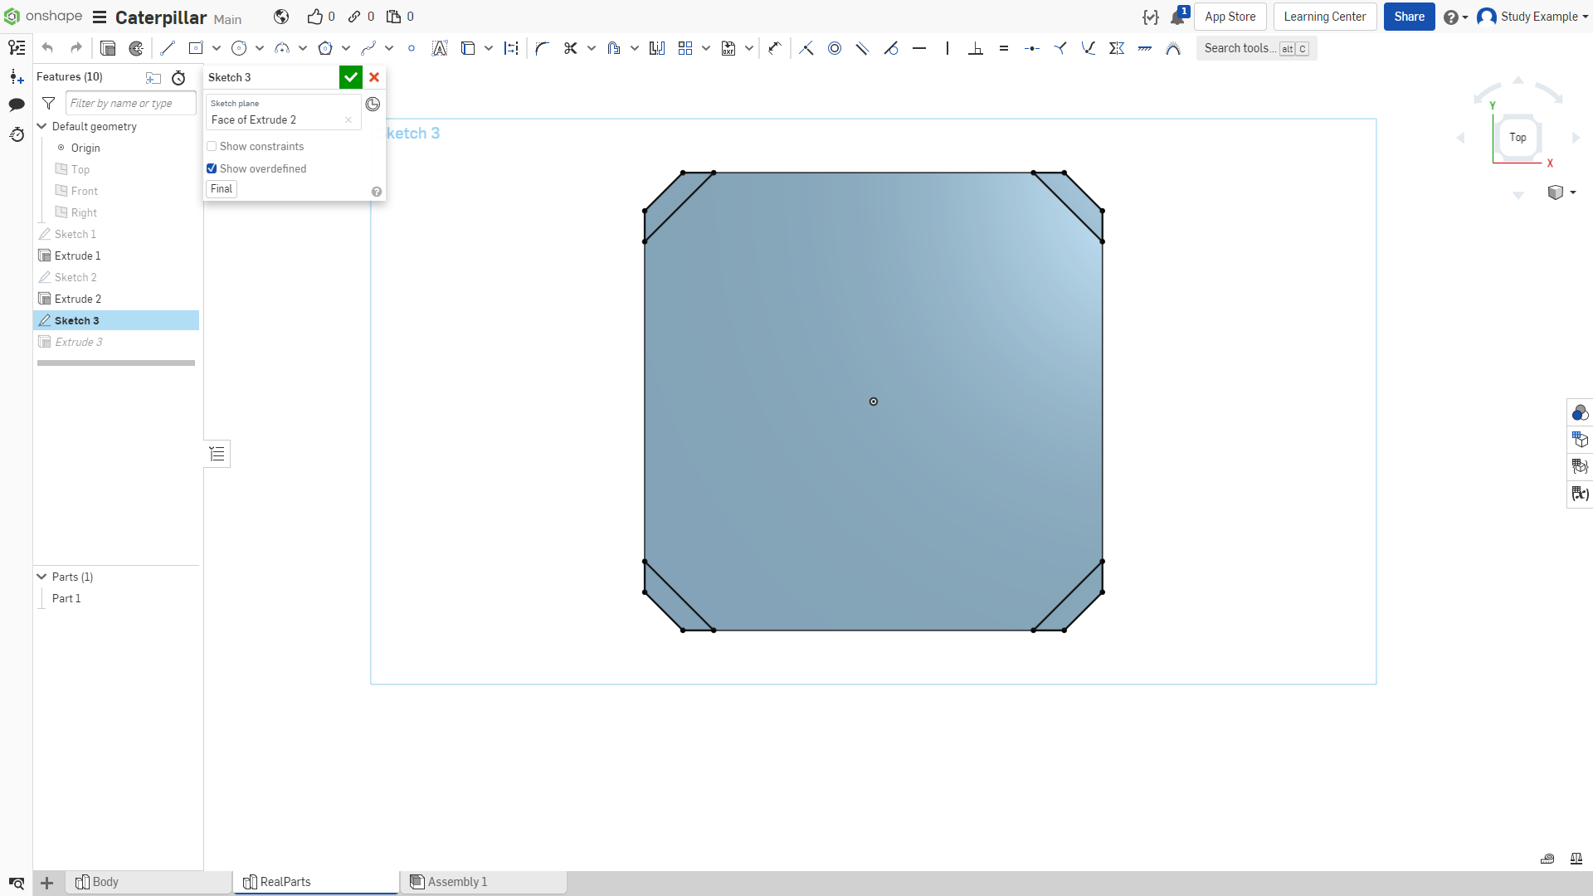This screenshot has width=1593, height=896.
Task: Click the Final button
Action: coord(222,189)
